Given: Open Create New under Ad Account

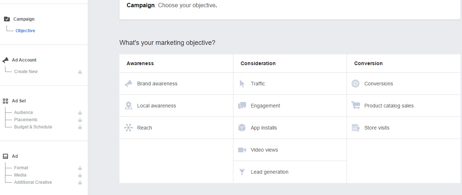Looking at the screenshot, I should [26, 72].
